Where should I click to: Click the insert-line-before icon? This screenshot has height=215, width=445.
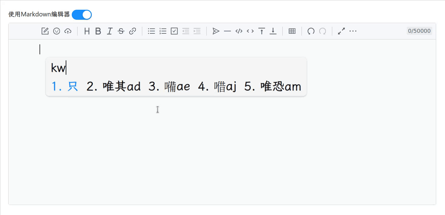pos(262,31)
